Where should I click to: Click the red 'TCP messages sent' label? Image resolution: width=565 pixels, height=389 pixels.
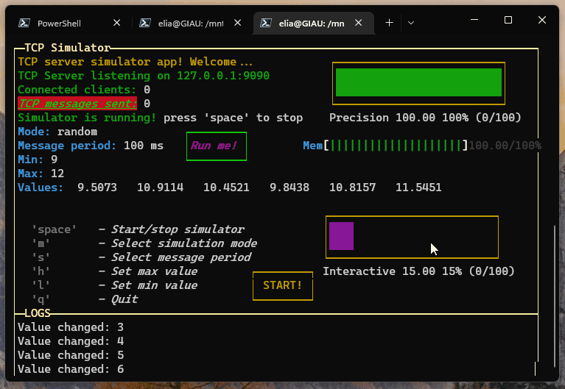pyautogui.click(x=77, y=104)
